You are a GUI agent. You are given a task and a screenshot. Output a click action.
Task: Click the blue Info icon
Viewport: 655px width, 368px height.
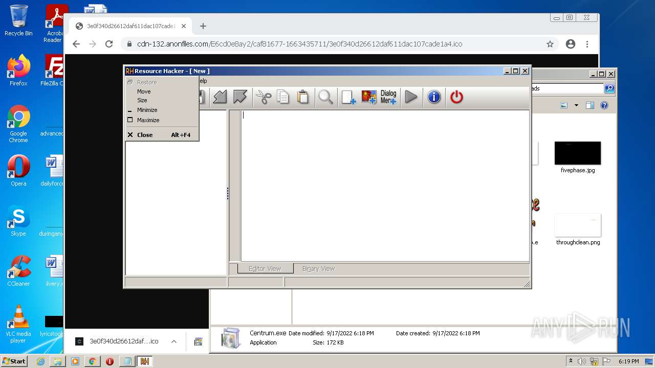[x=434, y=97]
